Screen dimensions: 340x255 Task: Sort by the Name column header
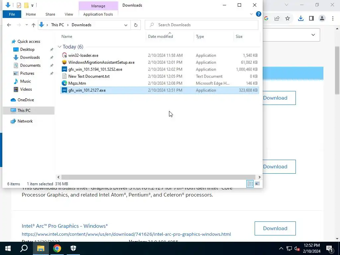67,37
